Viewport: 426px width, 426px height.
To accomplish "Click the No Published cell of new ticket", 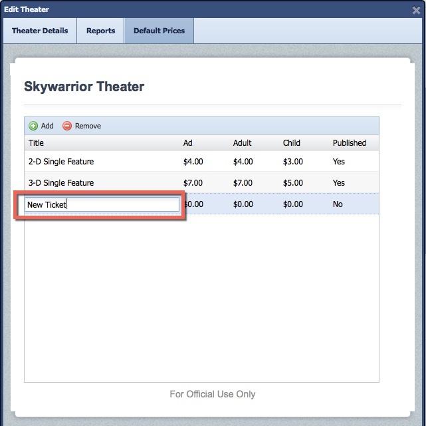I will [338, 204].
